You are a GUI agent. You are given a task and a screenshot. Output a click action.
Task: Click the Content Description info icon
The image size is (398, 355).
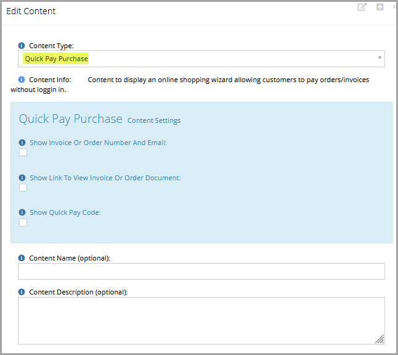22,292
